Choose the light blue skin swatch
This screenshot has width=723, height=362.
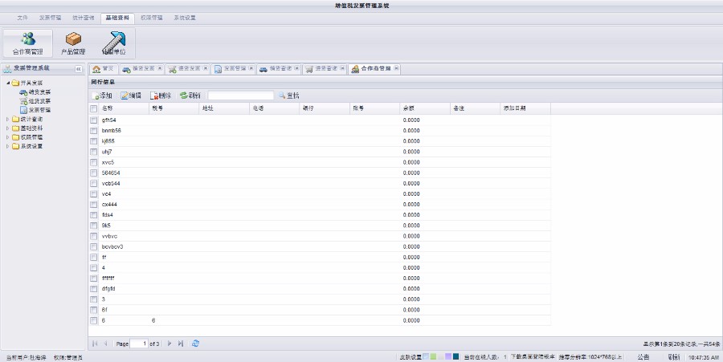(426, 356)
